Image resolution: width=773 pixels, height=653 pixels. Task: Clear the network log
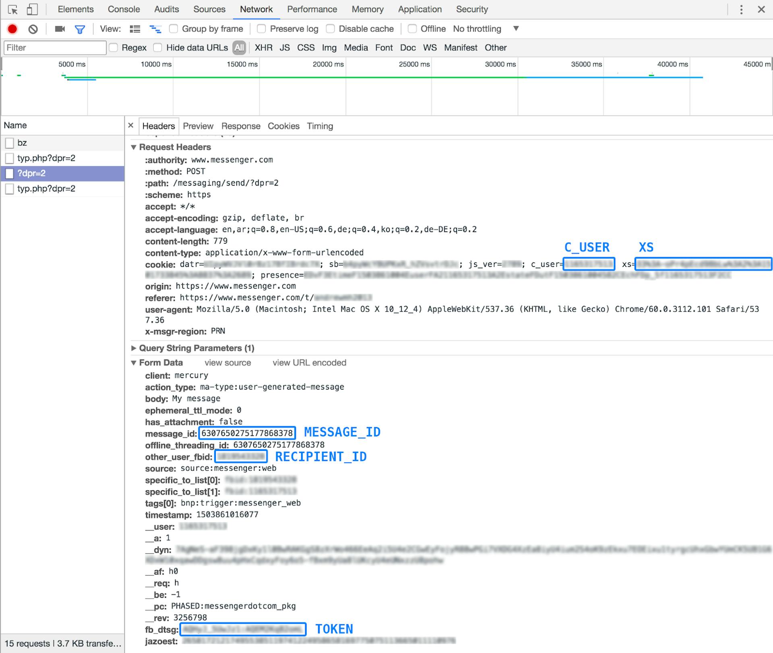(x=33, y=29)
